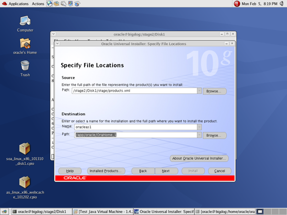Go Back to previous installer step
This screenshot has height=215, width=287.
[x=143, y=171]
